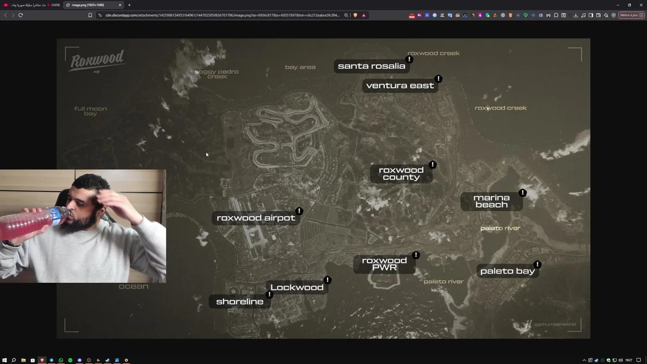Reload the current page
Screen dimensions: 647x364
(21, 15)
